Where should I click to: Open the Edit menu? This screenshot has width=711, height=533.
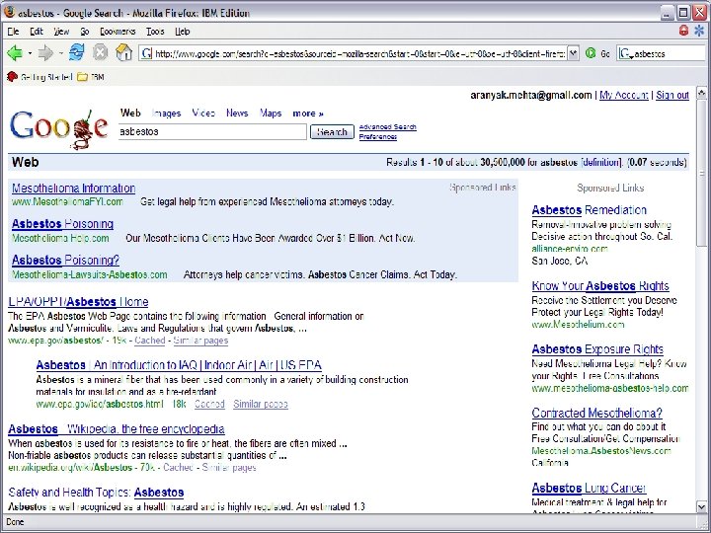coord(37,32)
